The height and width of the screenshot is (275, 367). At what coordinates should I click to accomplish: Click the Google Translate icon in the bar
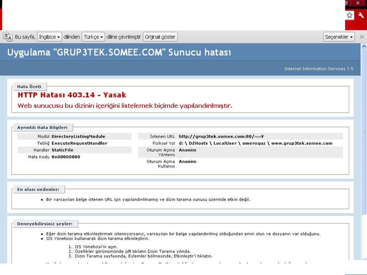(7, 37)
